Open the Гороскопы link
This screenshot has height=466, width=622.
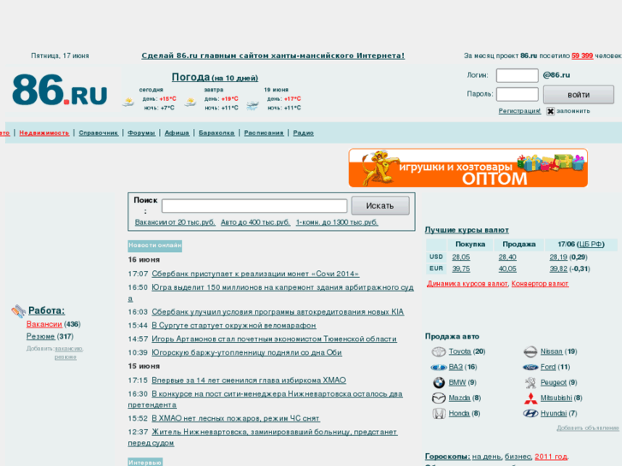(x=447, y=457)
